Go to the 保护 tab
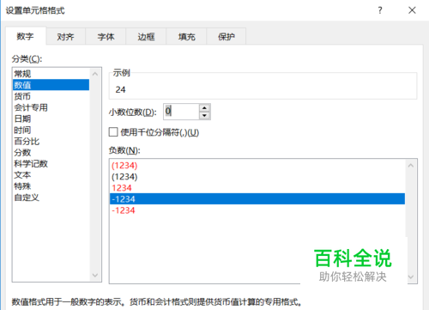The image size is (429, 310). (x=227, y=37)
